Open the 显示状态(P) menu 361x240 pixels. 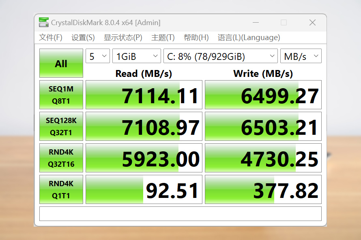click(123, 37)
